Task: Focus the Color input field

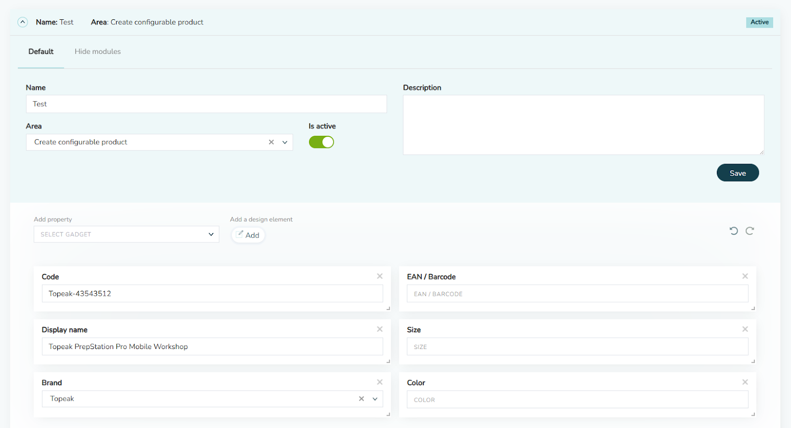Action: click(x=577, y=399)
